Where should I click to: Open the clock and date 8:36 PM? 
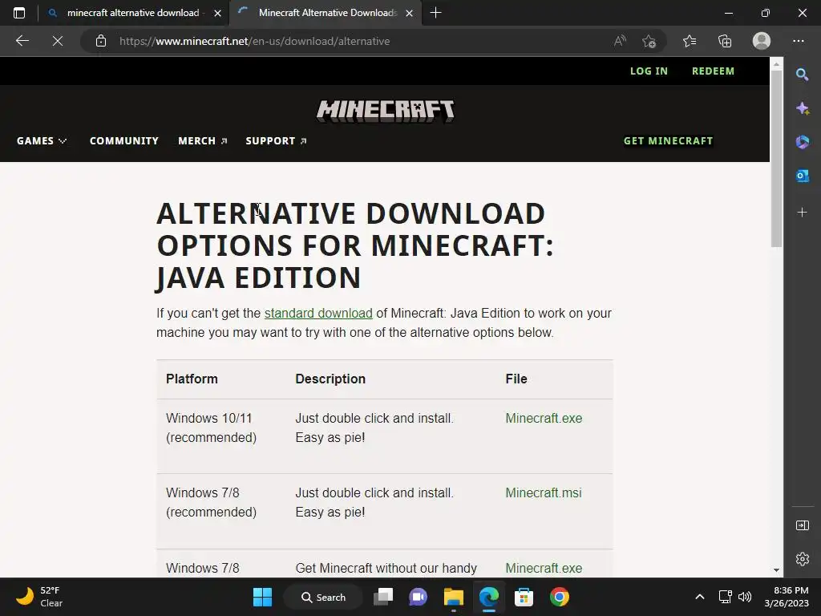787,597
